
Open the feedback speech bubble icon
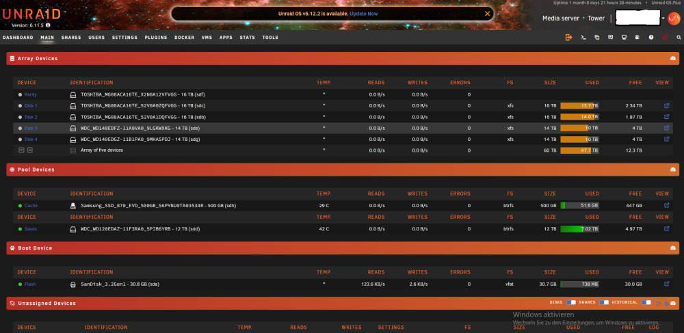click(610, 38)
